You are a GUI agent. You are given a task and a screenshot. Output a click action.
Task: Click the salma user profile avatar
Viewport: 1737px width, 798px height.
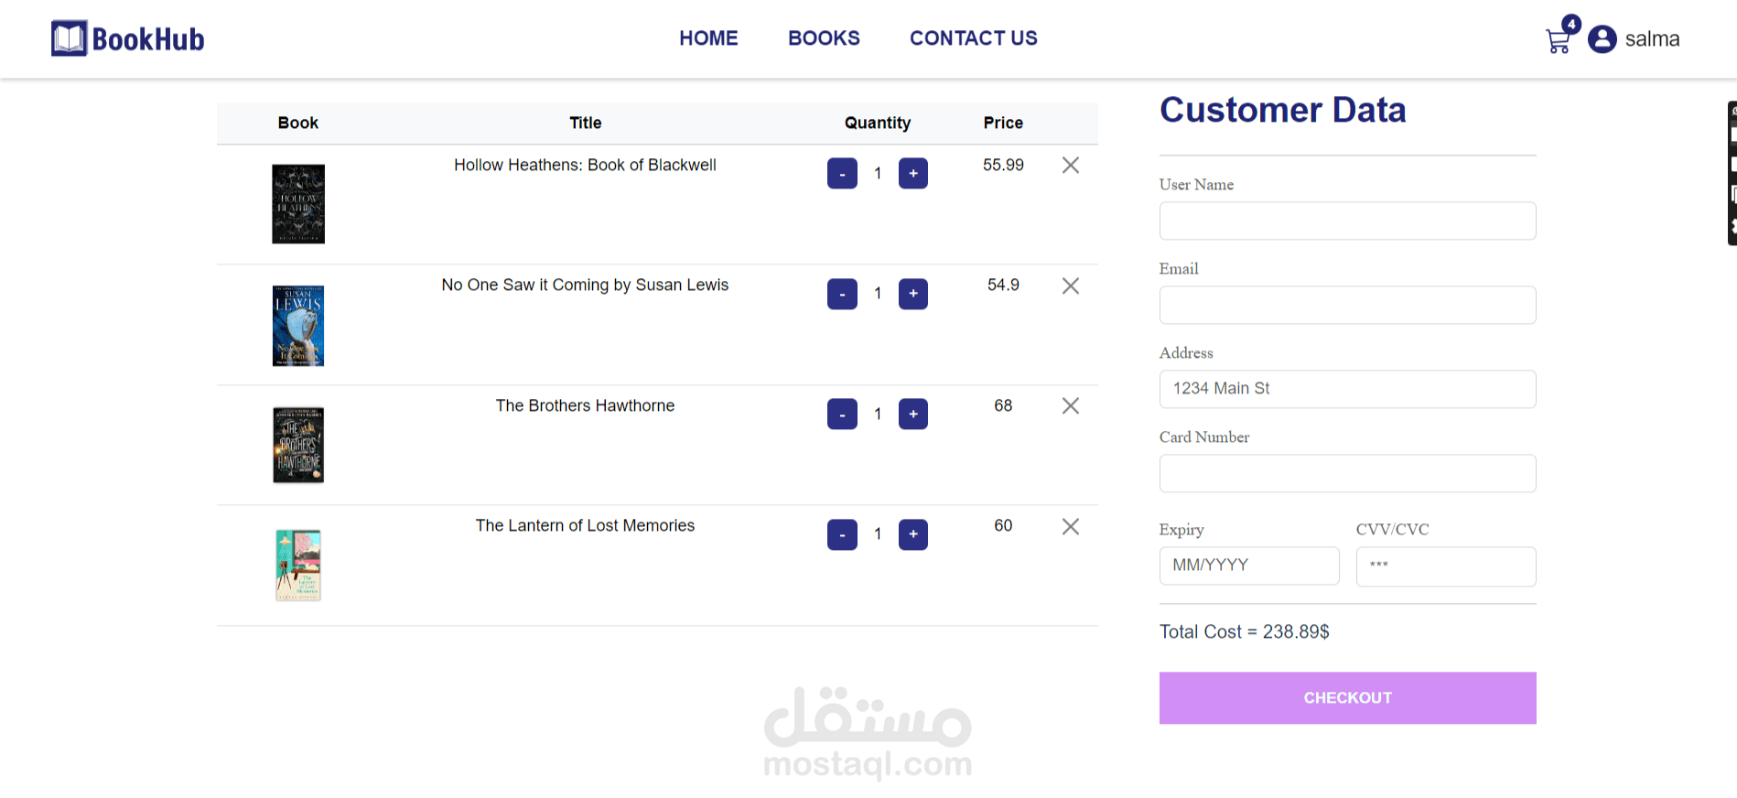(x=1602, y=39)
